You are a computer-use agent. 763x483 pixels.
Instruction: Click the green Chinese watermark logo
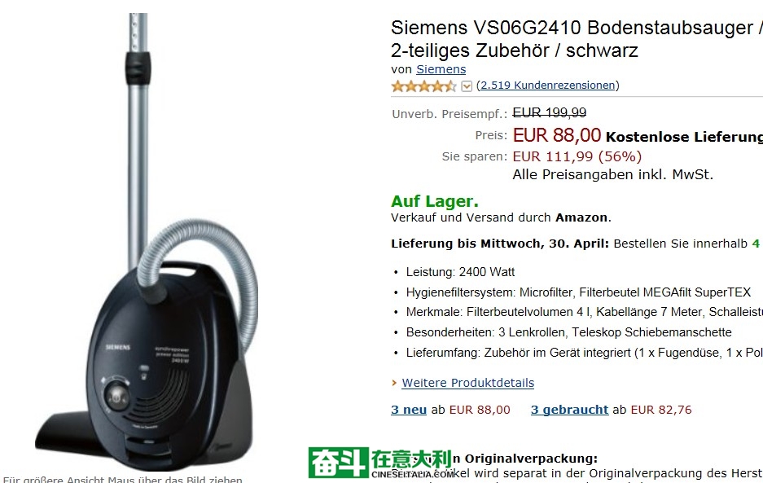click(380, 463)
